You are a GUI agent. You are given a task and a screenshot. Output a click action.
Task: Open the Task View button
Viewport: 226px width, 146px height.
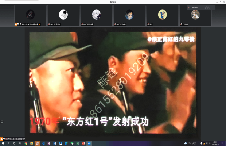(x=20, y=143)
